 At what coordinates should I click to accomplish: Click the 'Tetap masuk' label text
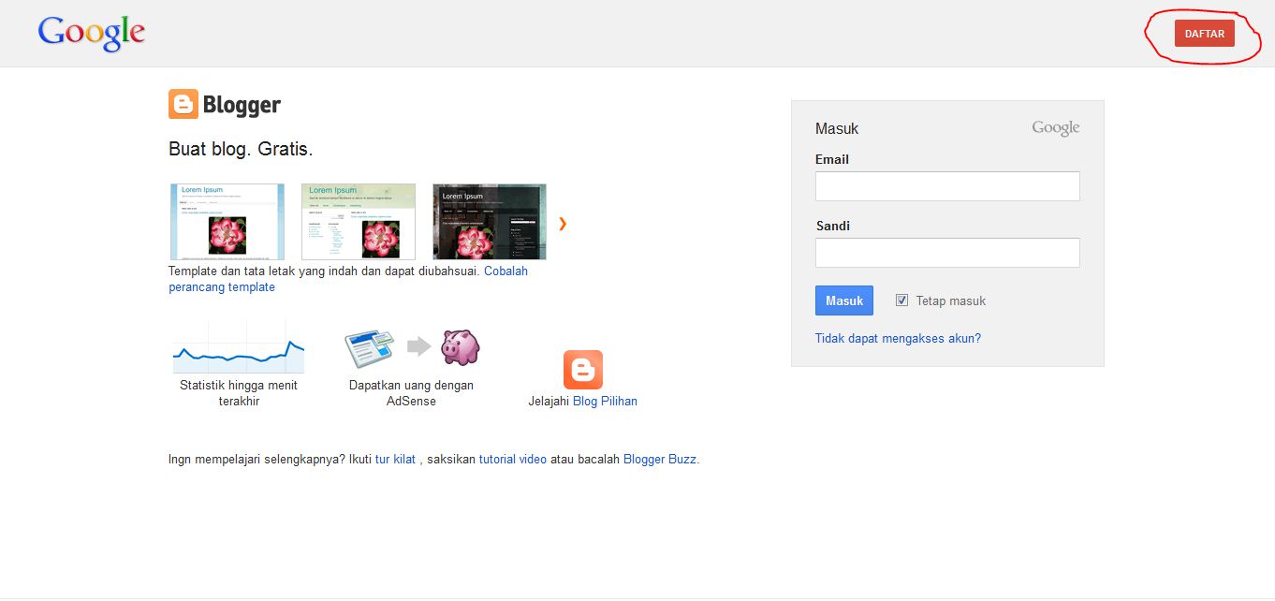tap(951, 300)
